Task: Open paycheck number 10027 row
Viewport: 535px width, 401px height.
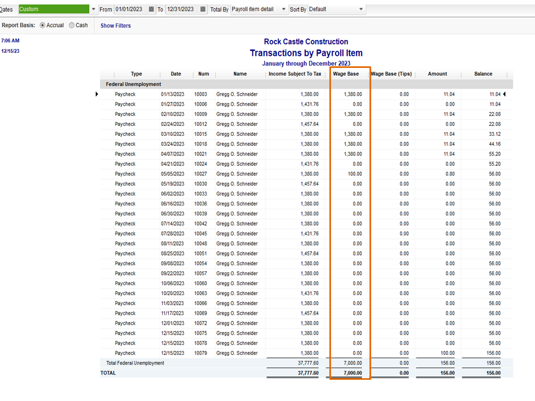Action: (x=201, y=174)
